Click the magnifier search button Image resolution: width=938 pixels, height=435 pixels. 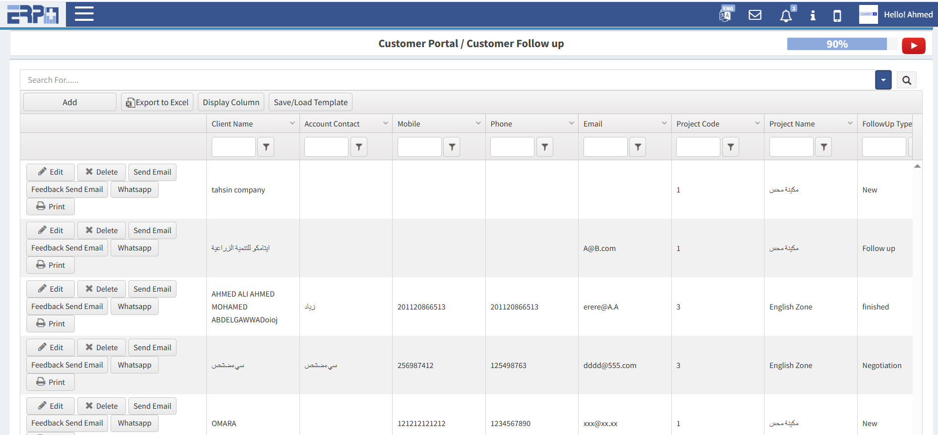click(906, 80)
